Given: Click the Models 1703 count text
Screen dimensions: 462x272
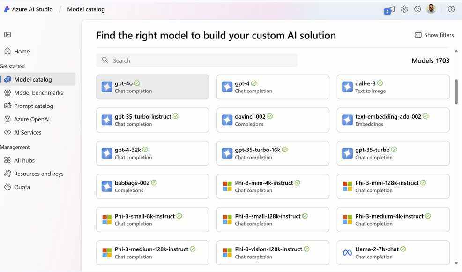Looking at the screenshot, I should [x=431, y=61].
